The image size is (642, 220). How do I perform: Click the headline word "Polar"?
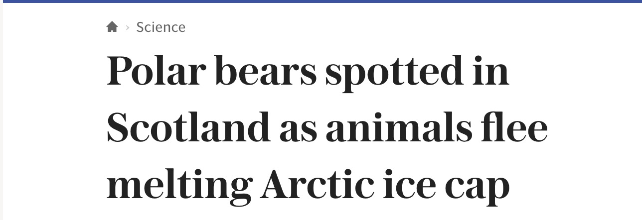(156, 71)
